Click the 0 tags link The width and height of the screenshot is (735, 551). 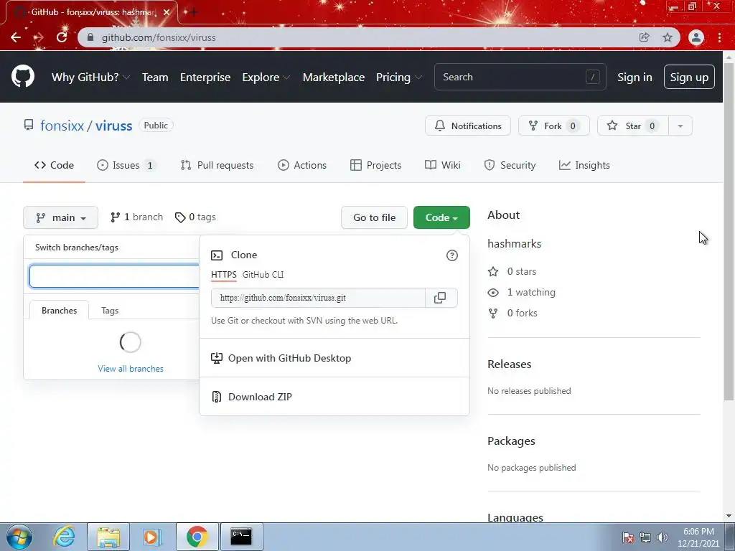tap(195, 217)
